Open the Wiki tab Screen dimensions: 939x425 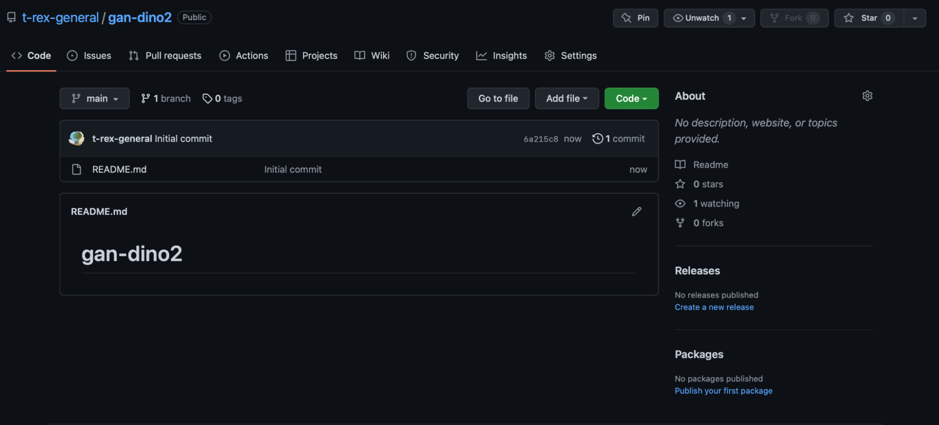372,55
